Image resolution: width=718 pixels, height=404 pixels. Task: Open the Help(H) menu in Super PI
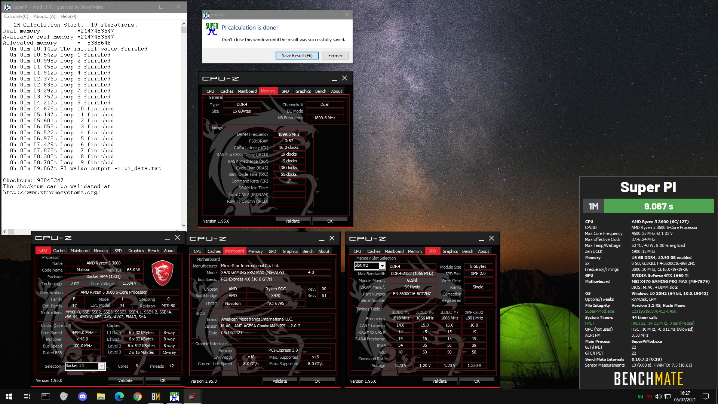tap(68, 16)
